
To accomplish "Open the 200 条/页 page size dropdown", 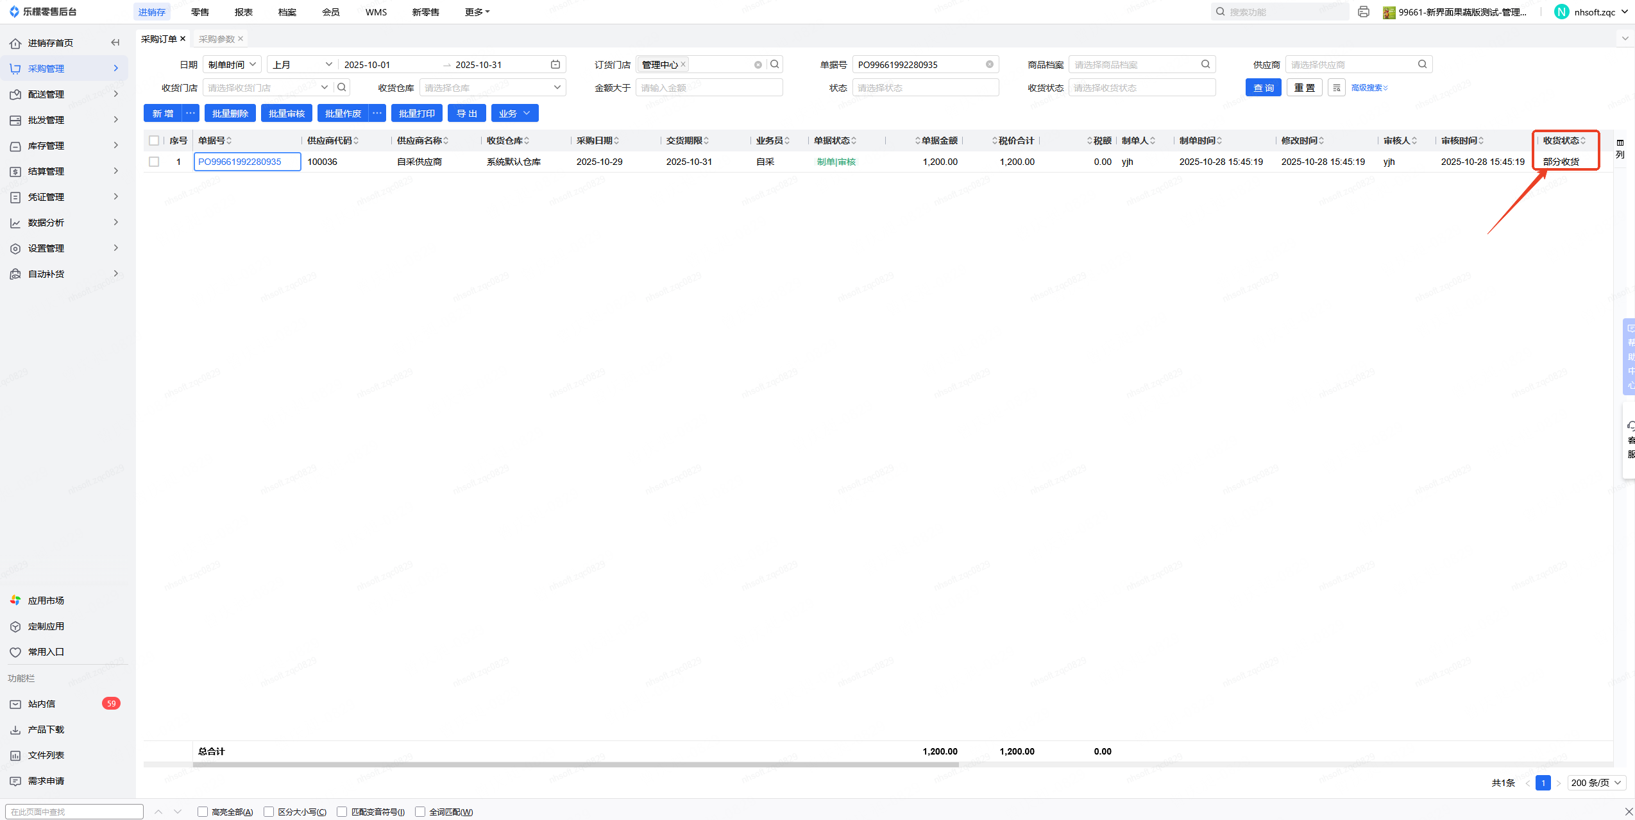I will pyautogui.click(x=1596, y=783).
